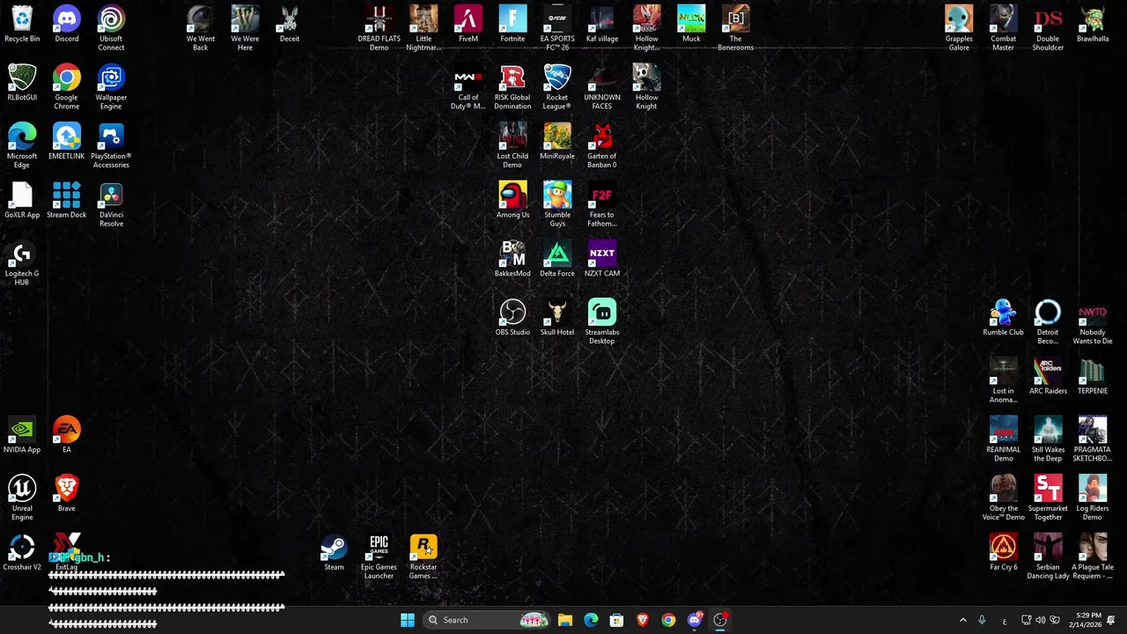The height and width of the screenshot is (634, 1127).
Task: Open the Far Cry 6 shortcut
Action: point(1004,553)
